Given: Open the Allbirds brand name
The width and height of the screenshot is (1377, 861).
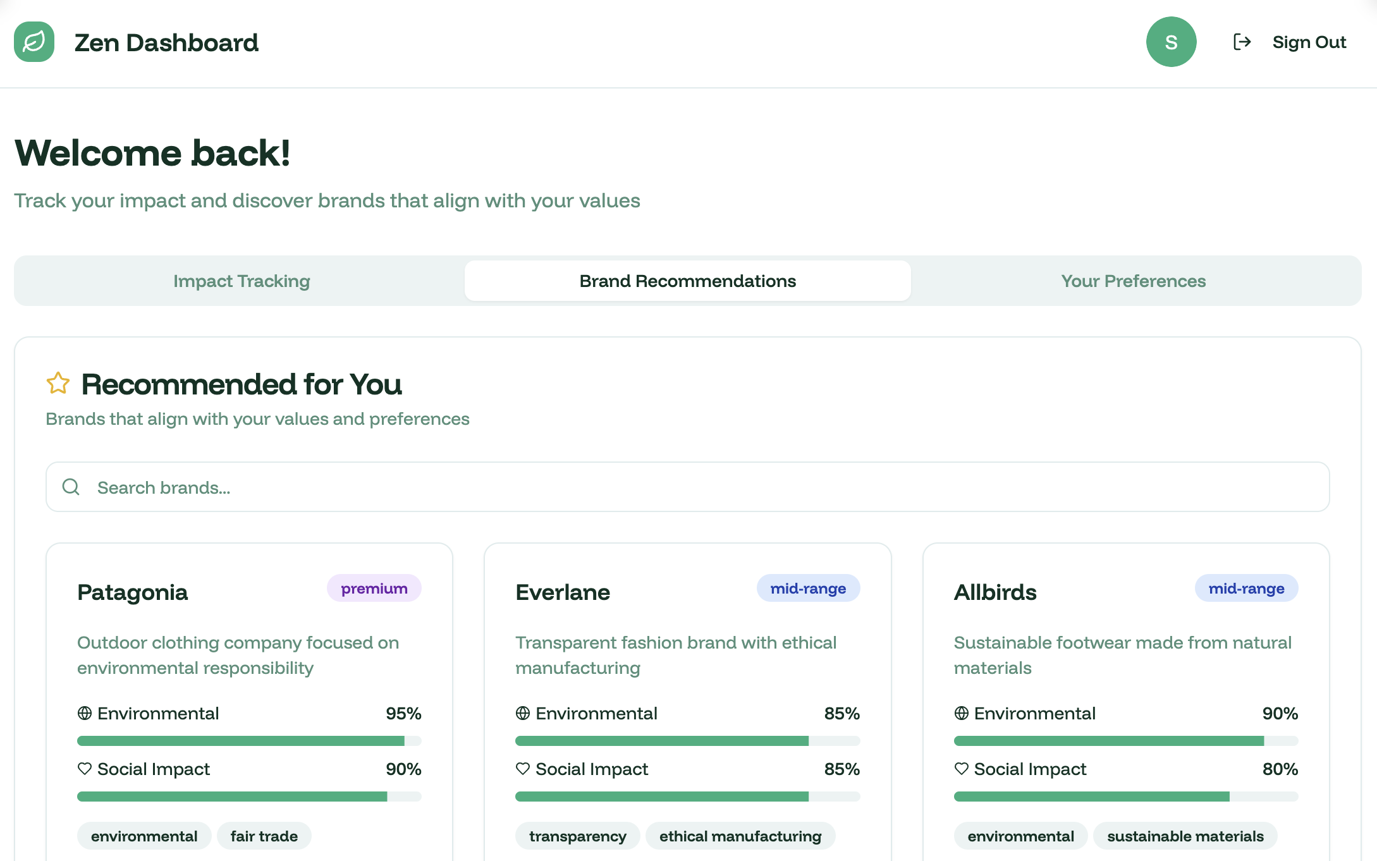Looking at the screenshot, I should click(x=995, y=592).
